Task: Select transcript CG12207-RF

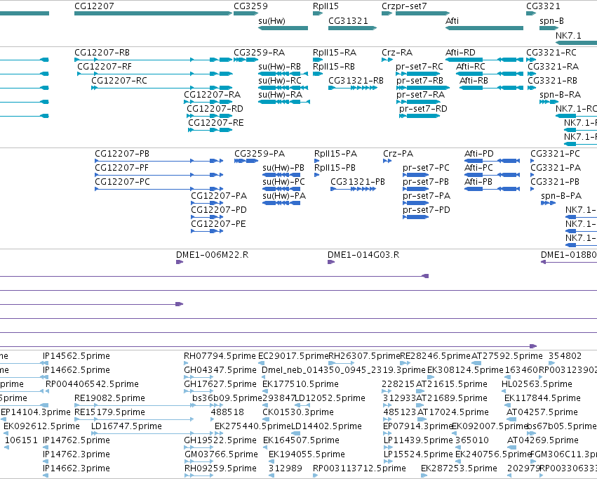Action: pyautogui.click(x=154, y=74)
